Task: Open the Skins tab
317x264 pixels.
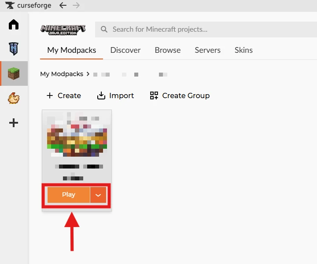Action: click(243, 50)
